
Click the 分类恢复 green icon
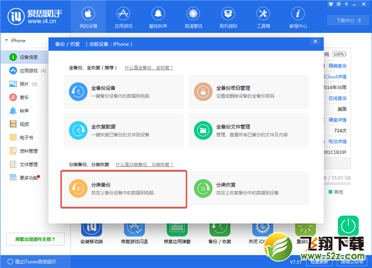(x=203, y=189)
